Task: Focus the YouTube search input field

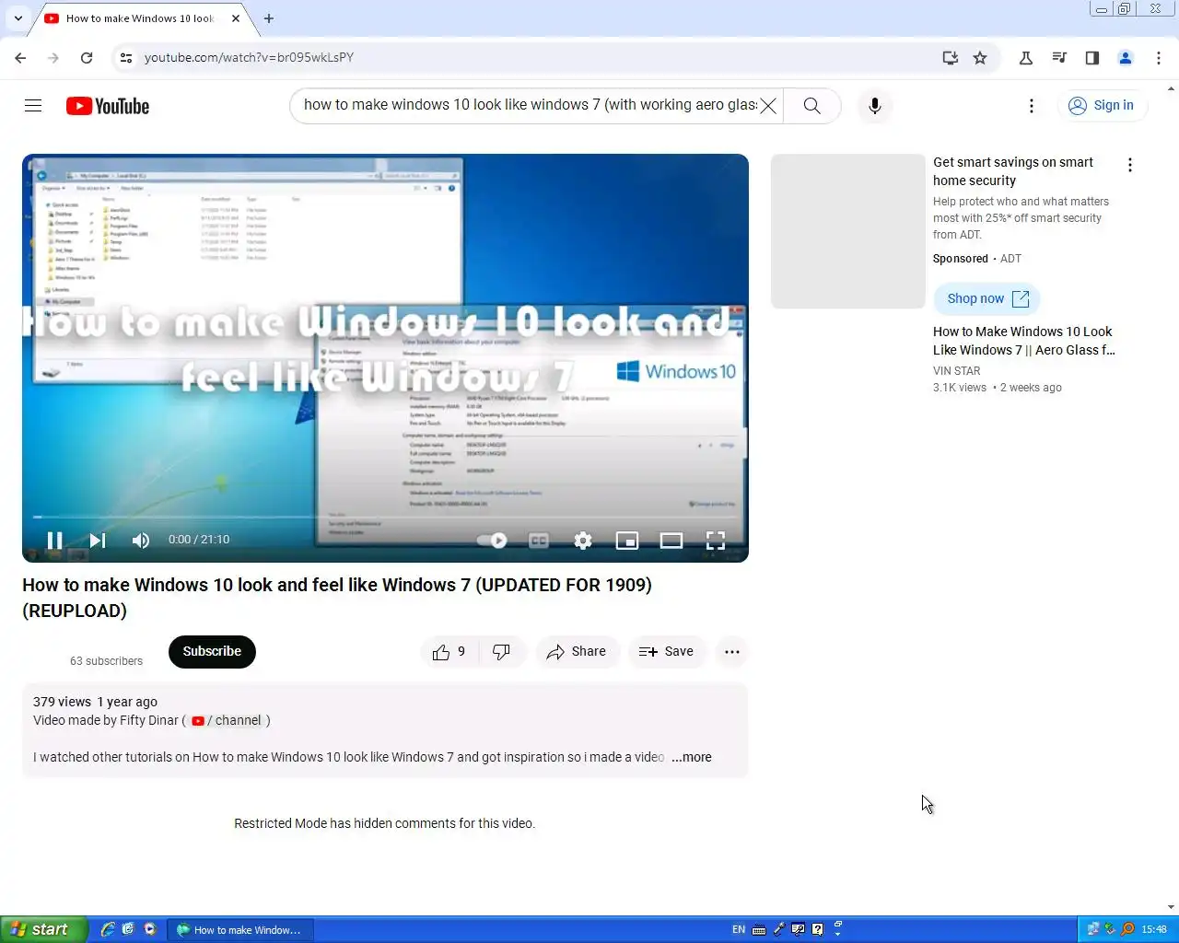Action: pyautogui.click(x=530, y=105)
